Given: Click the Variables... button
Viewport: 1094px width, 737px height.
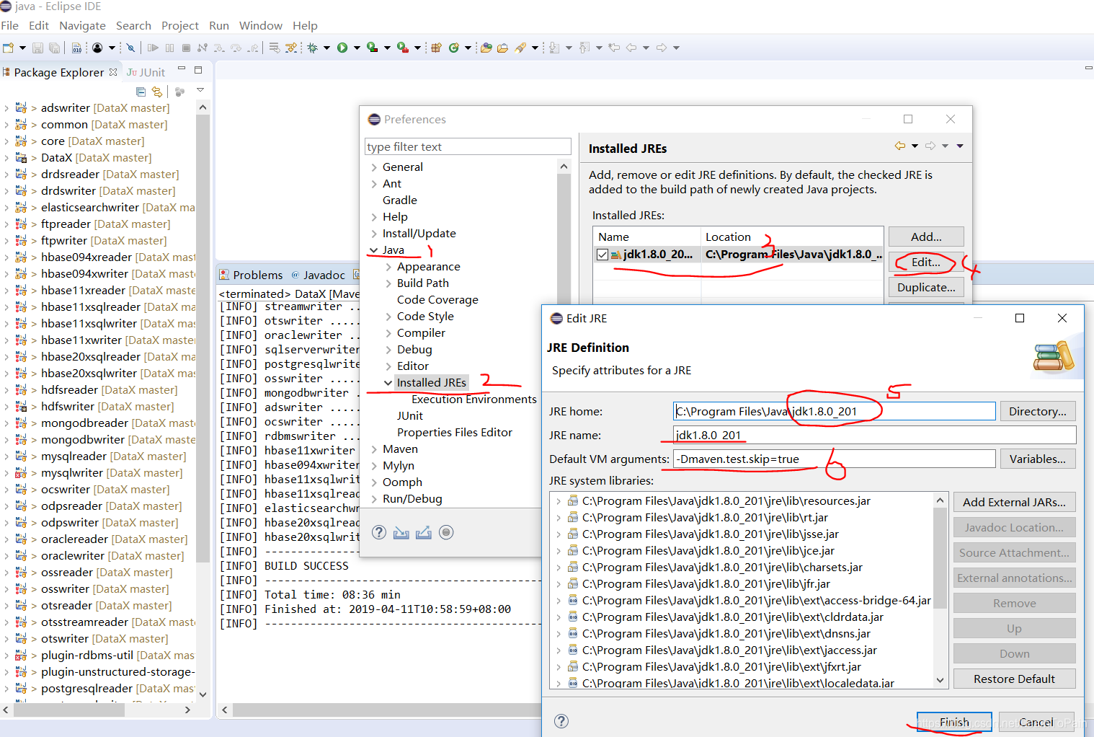Looking at the screenshot, I should coord(1038,459).
